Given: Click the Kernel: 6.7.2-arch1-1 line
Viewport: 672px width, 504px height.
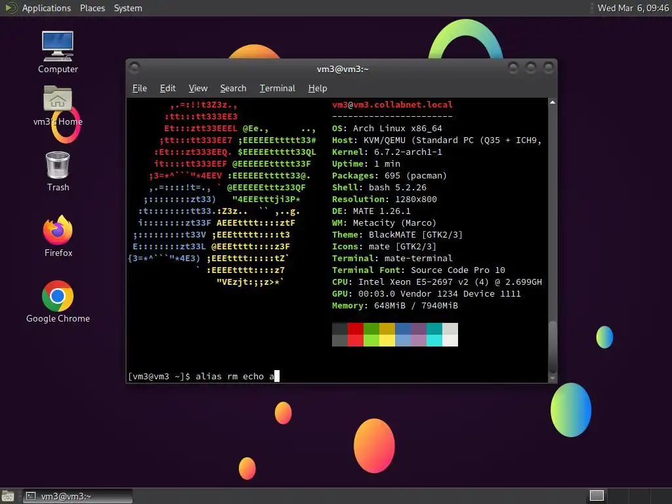Looking at the screenshot, I should tap(387, 152).
